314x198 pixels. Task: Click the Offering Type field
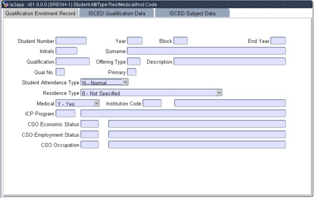[x=134, y=61]
